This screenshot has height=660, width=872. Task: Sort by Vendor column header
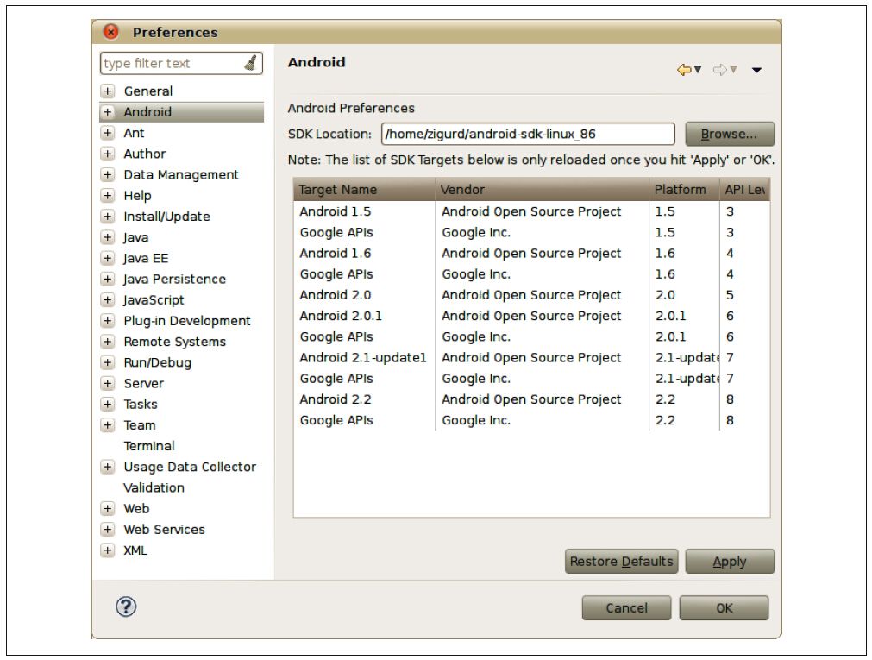542,189
